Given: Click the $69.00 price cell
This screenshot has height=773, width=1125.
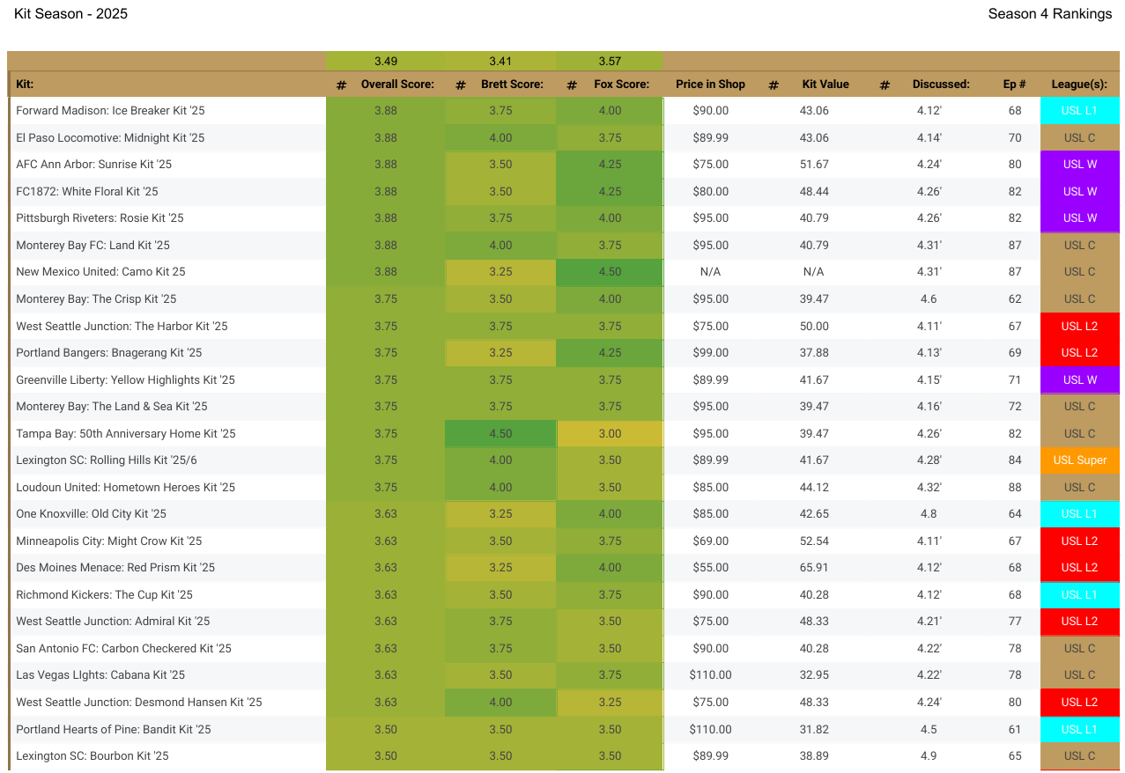Looking at the screenshot, I should (711, 541).
